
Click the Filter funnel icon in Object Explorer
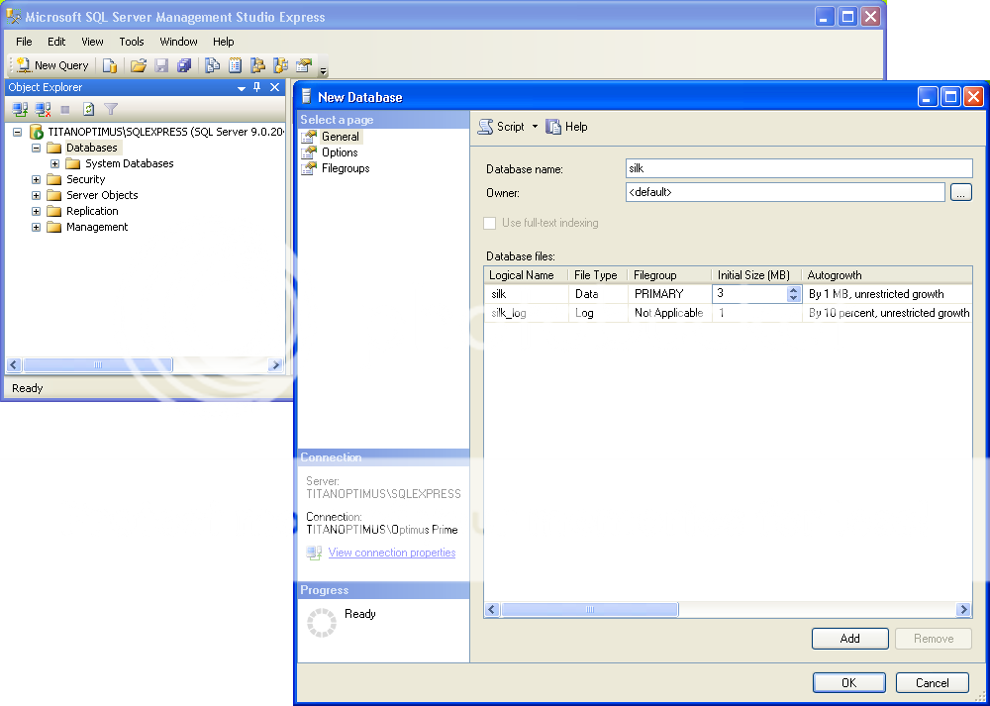(111, 109)
